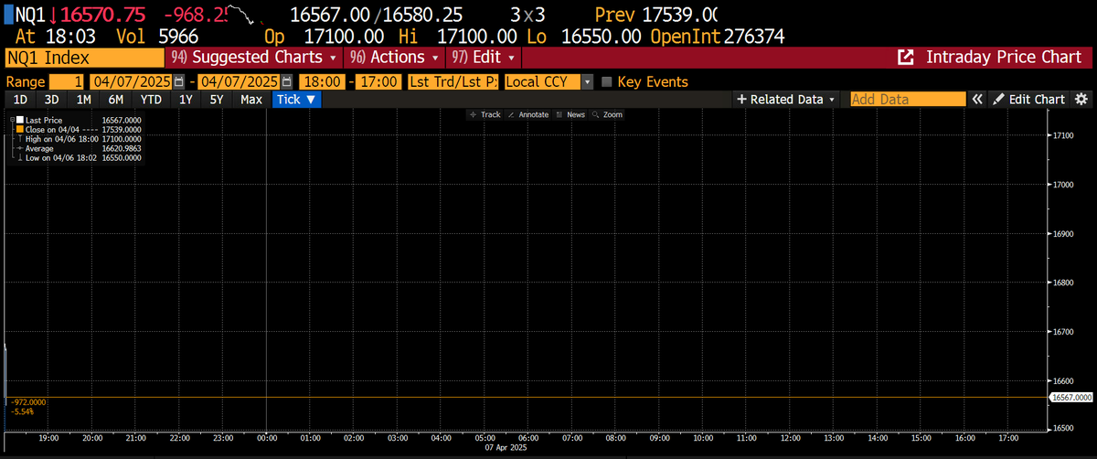Click the Vol 5966 header value

(156, 36)
